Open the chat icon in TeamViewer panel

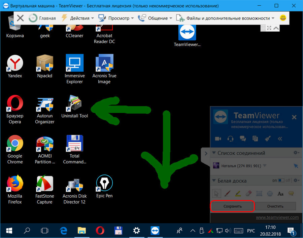coord(242,138)
